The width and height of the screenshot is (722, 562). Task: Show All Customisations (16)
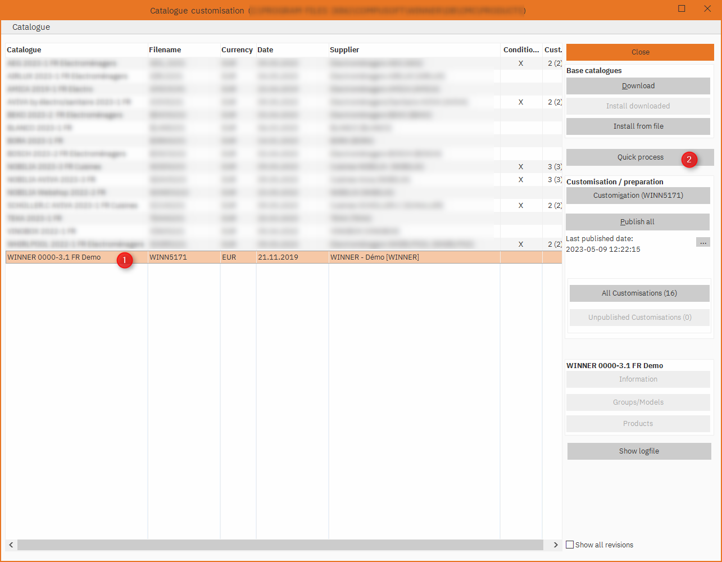(639, 293)
